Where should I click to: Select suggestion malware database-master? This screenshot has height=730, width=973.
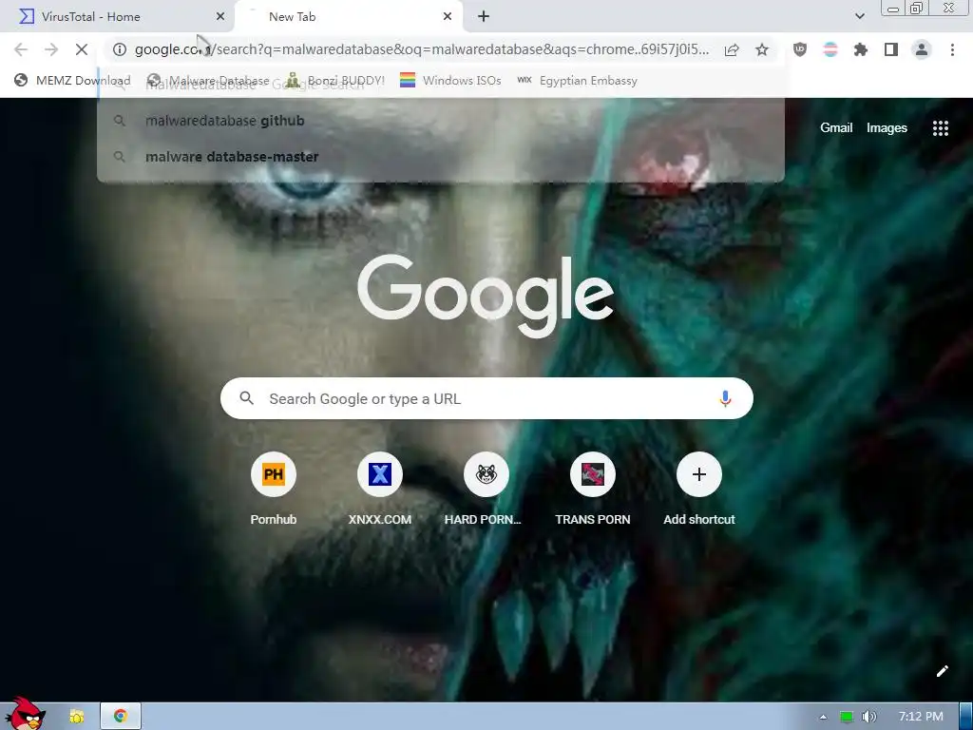441,157
